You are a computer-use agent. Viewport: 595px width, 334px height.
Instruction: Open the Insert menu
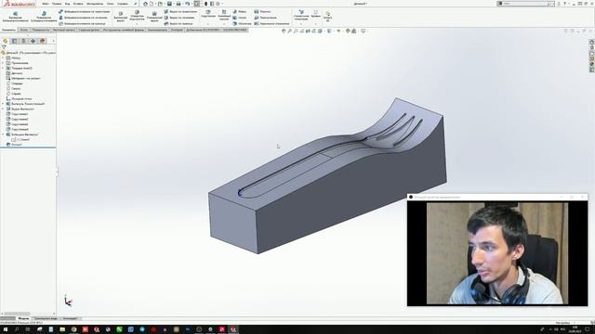[x=78, y=4]
